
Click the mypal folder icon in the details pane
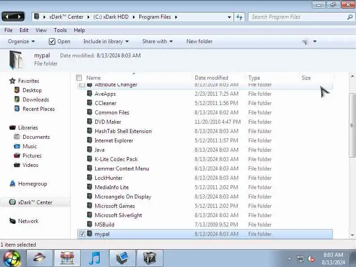(x=16, y=60)
